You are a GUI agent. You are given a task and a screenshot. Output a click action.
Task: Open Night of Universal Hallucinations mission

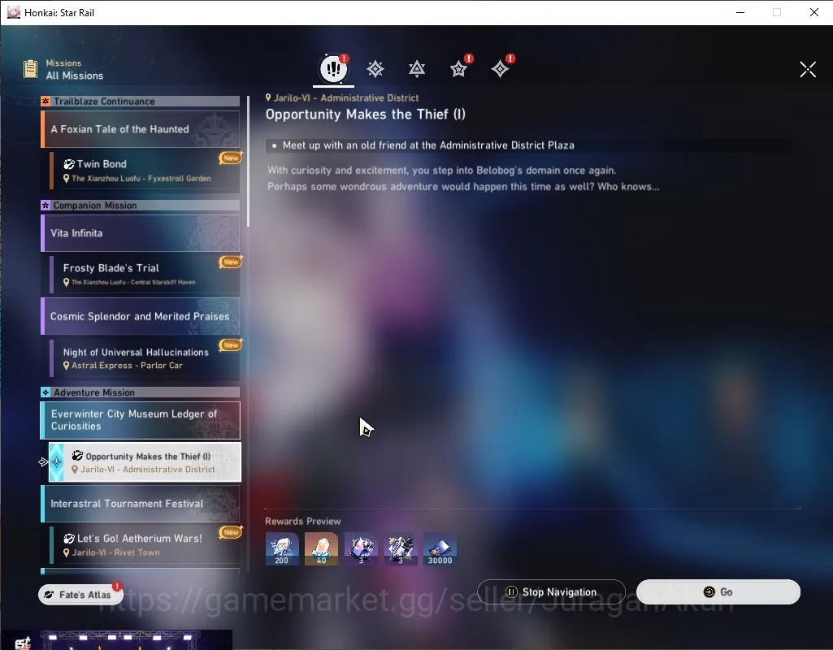point(145,358)
